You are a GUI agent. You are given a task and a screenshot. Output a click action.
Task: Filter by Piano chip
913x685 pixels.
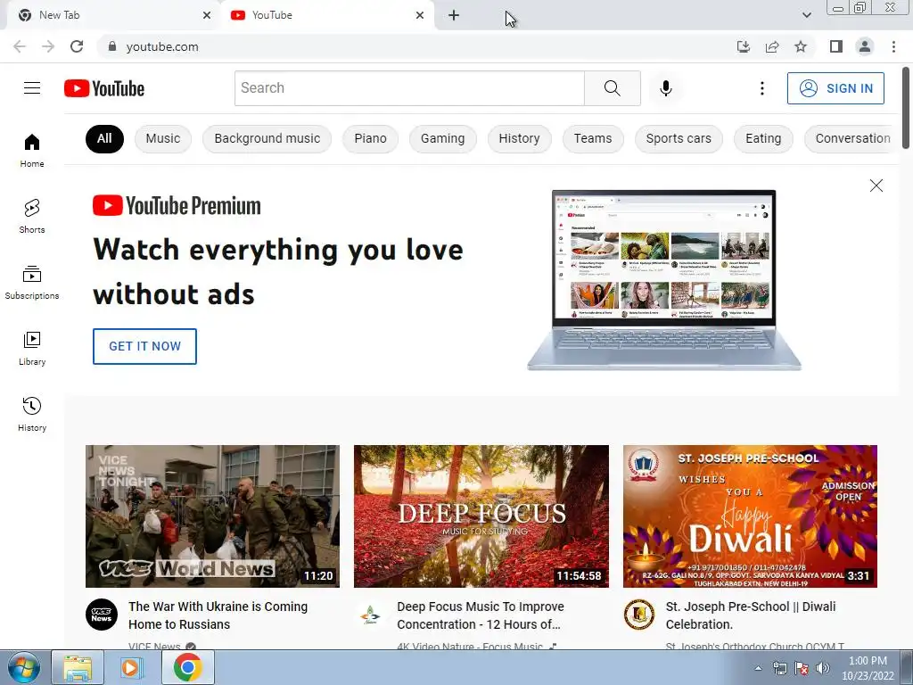point(370,138)
